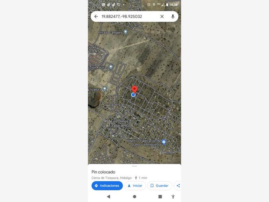Click the Indicaciones directions button
Image resolution: width=269 pixels, height=202 pixels.
(107, 186)
